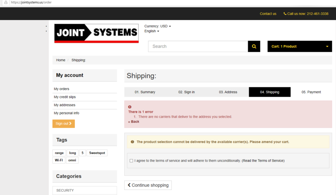
Task: Open the English language dropdown
Action: point(152,31)
